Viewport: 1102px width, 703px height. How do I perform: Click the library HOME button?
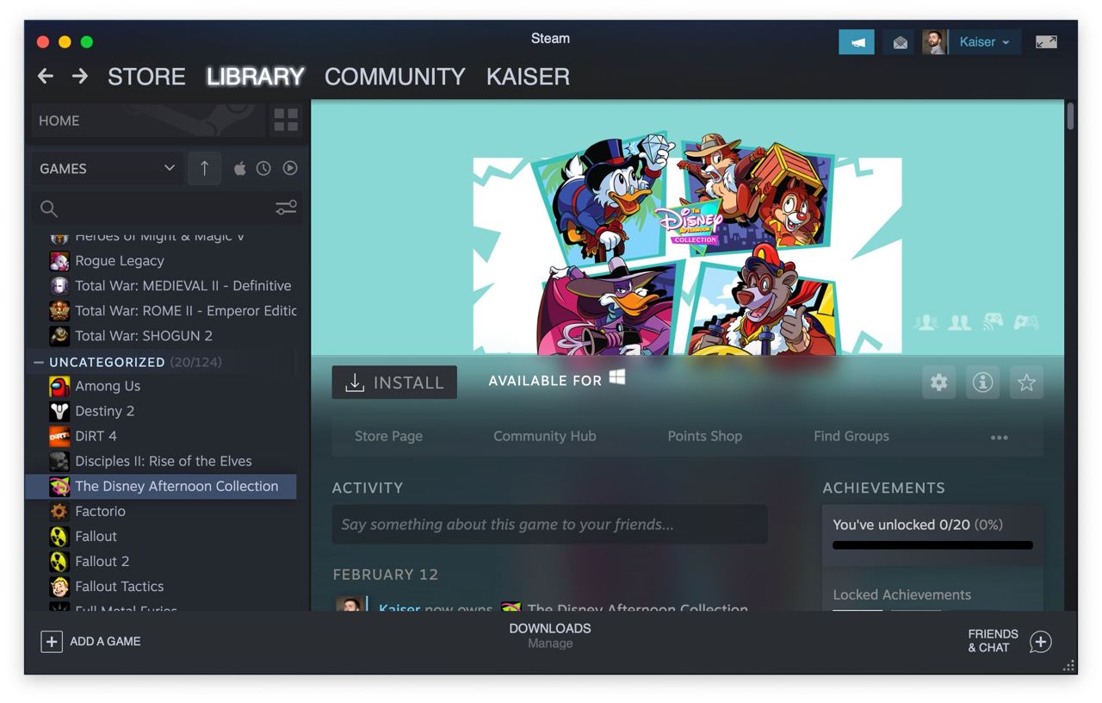click(148, 121)
